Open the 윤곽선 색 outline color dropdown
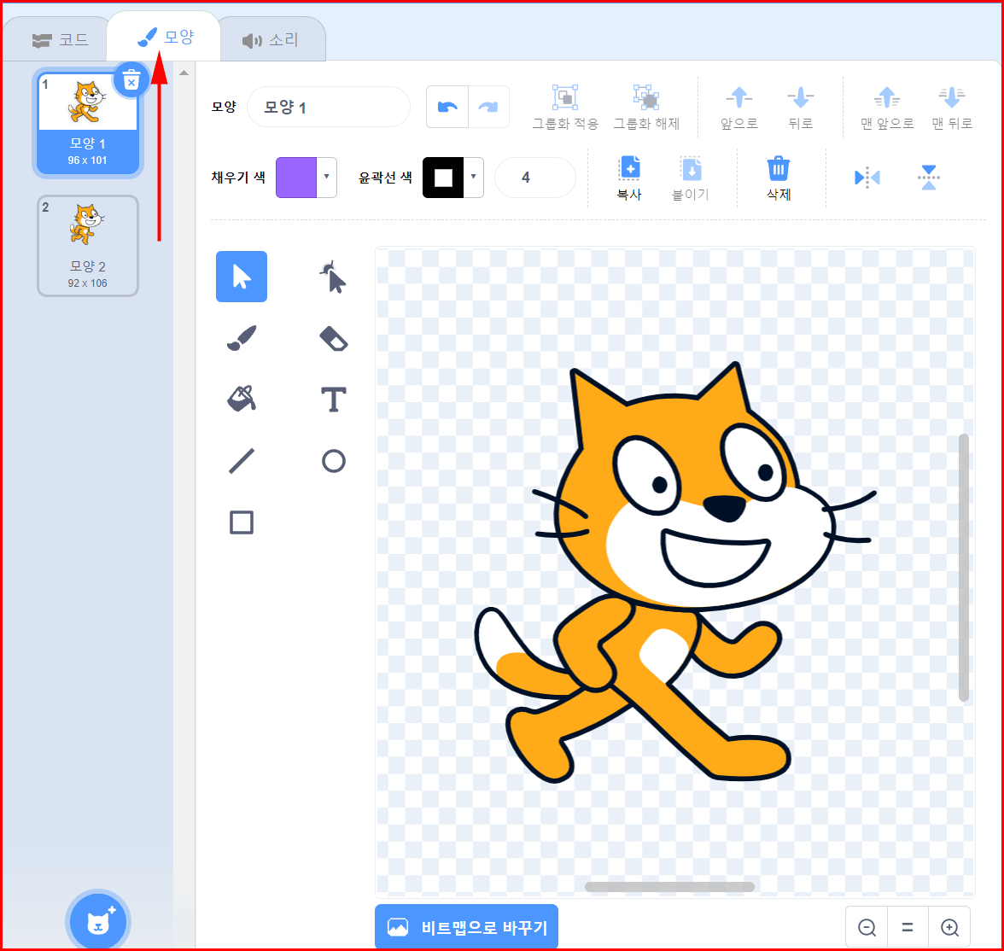 [x=473, y=177]
